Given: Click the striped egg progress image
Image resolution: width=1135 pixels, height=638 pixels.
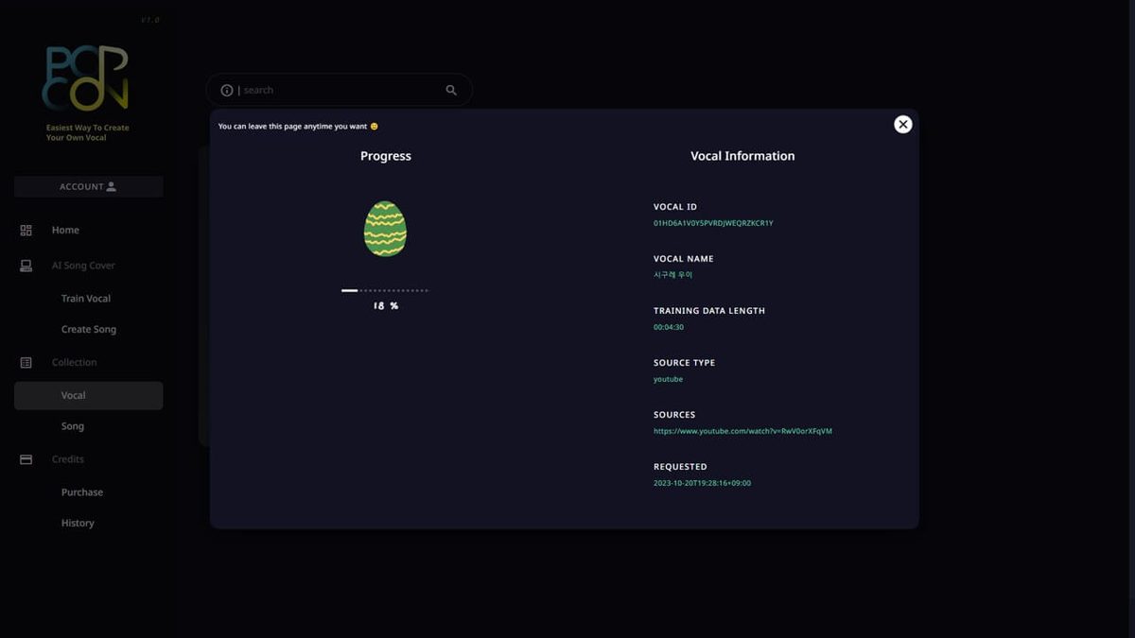Looking at the screenshot, I should coord(385,229).
